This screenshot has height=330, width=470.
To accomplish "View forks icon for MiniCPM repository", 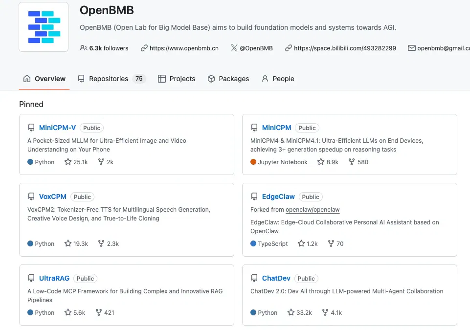I will pos(352,162).
